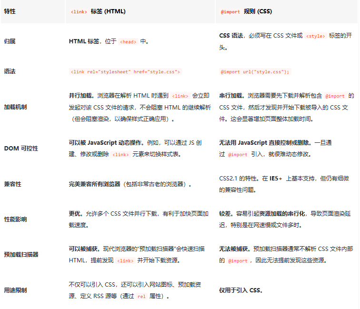Click the "加载机制" row label

(15, 107)
